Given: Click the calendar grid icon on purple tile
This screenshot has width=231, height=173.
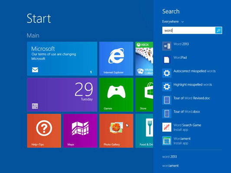Looking at the screenshot, I should click(35, 106).
